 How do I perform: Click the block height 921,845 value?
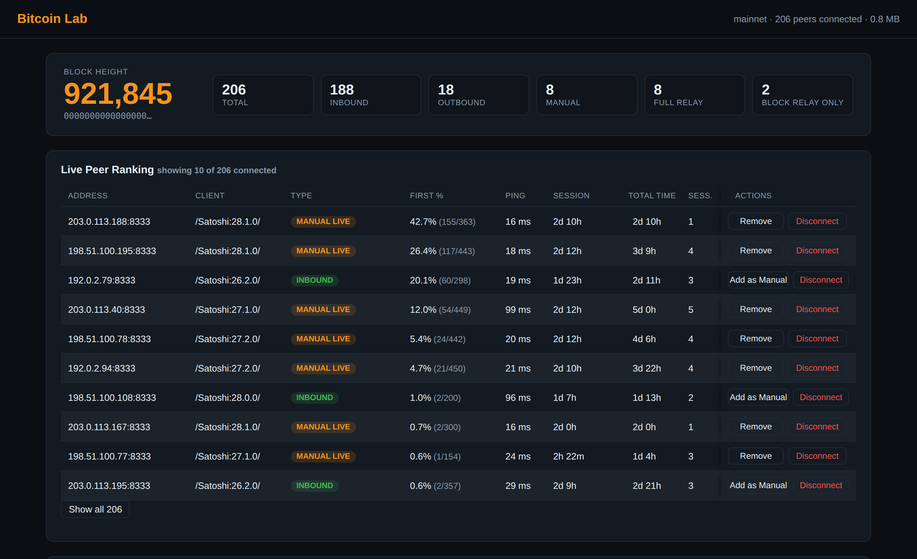coord(118,94)
